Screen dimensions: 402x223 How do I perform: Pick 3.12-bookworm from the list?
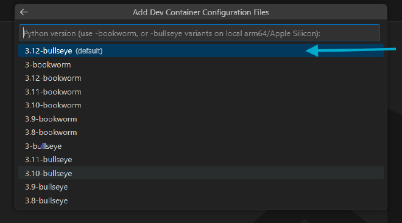[201, 78]
